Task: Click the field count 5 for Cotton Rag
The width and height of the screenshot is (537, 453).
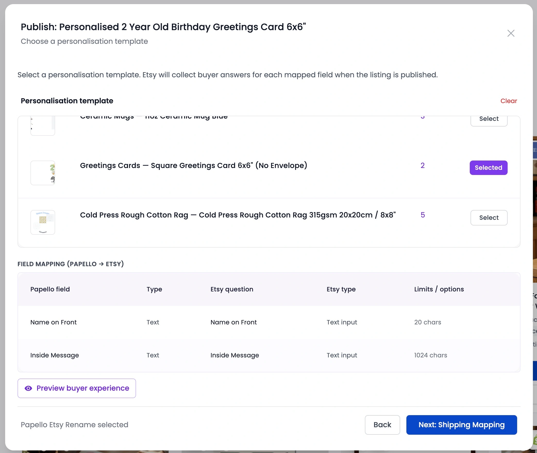Action: click(423, 215)
